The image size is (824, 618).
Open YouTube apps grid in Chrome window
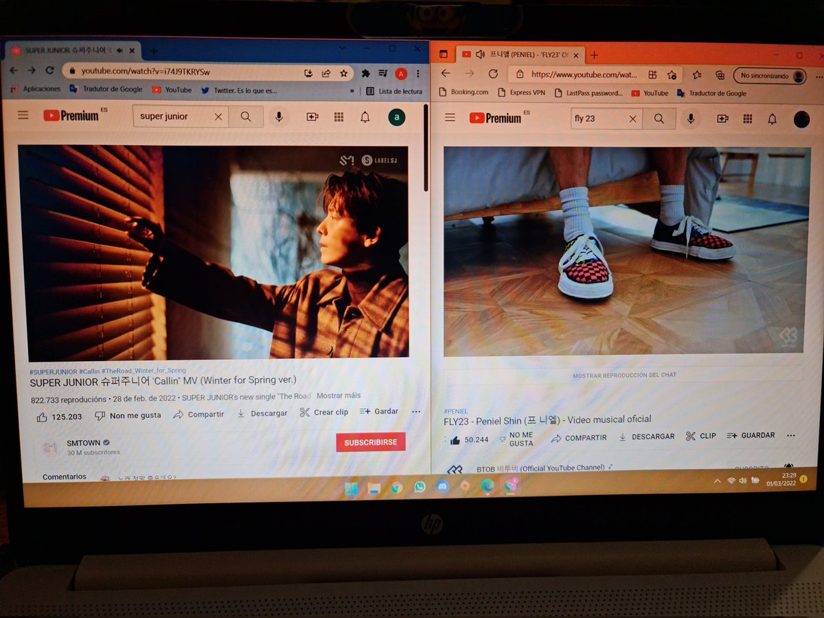339,117
